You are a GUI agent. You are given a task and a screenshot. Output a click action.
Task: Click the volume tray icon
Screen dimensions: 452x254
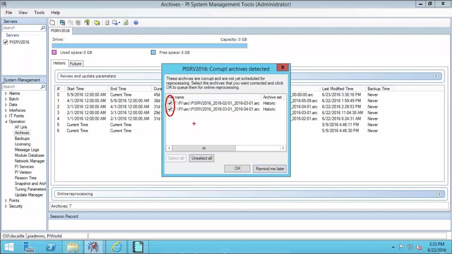click(419, 247)
